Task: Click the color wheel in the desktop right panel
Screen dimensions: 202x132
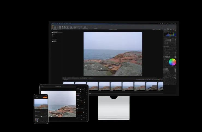Action: pyautogui.click(x=172, y=62)
